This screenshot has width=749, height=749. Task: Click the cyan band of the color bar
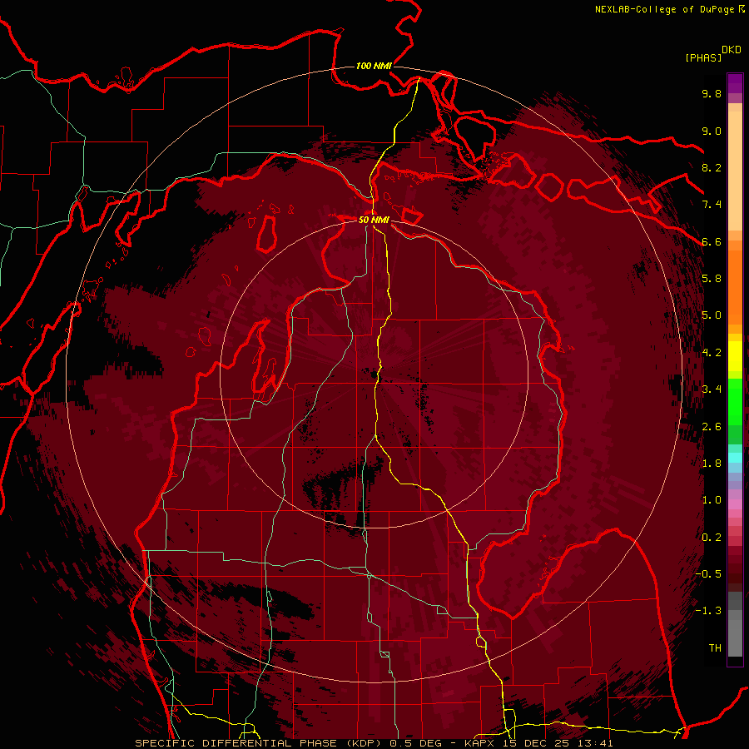[735, 458]
